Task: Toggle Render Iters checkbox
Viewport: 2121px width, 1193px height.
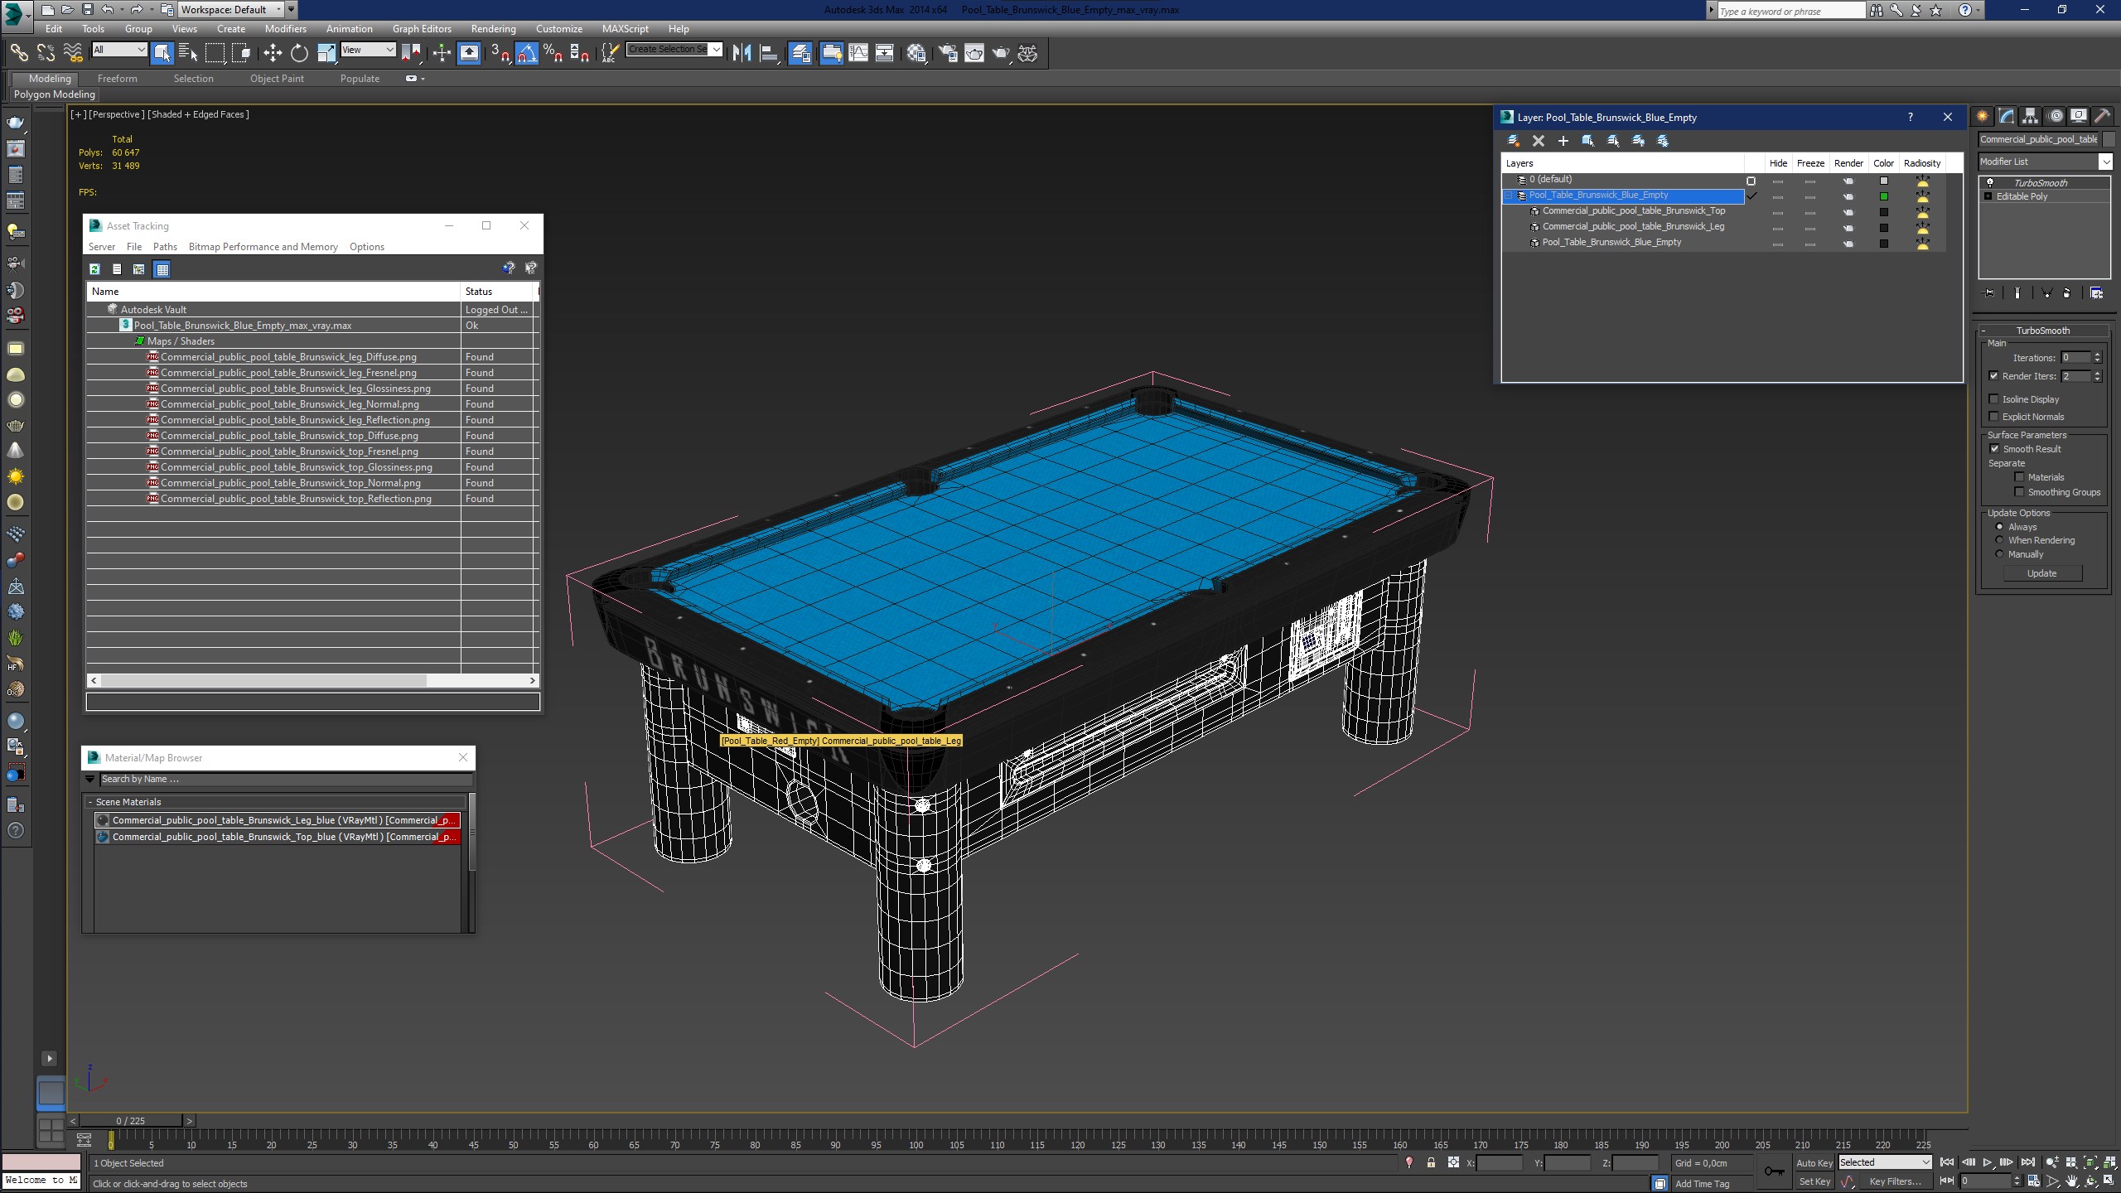Action: (x=1994, y=376)
